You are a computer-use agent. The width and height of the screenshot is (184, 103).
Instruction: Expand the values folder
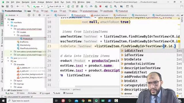click(x=11, y=87)
